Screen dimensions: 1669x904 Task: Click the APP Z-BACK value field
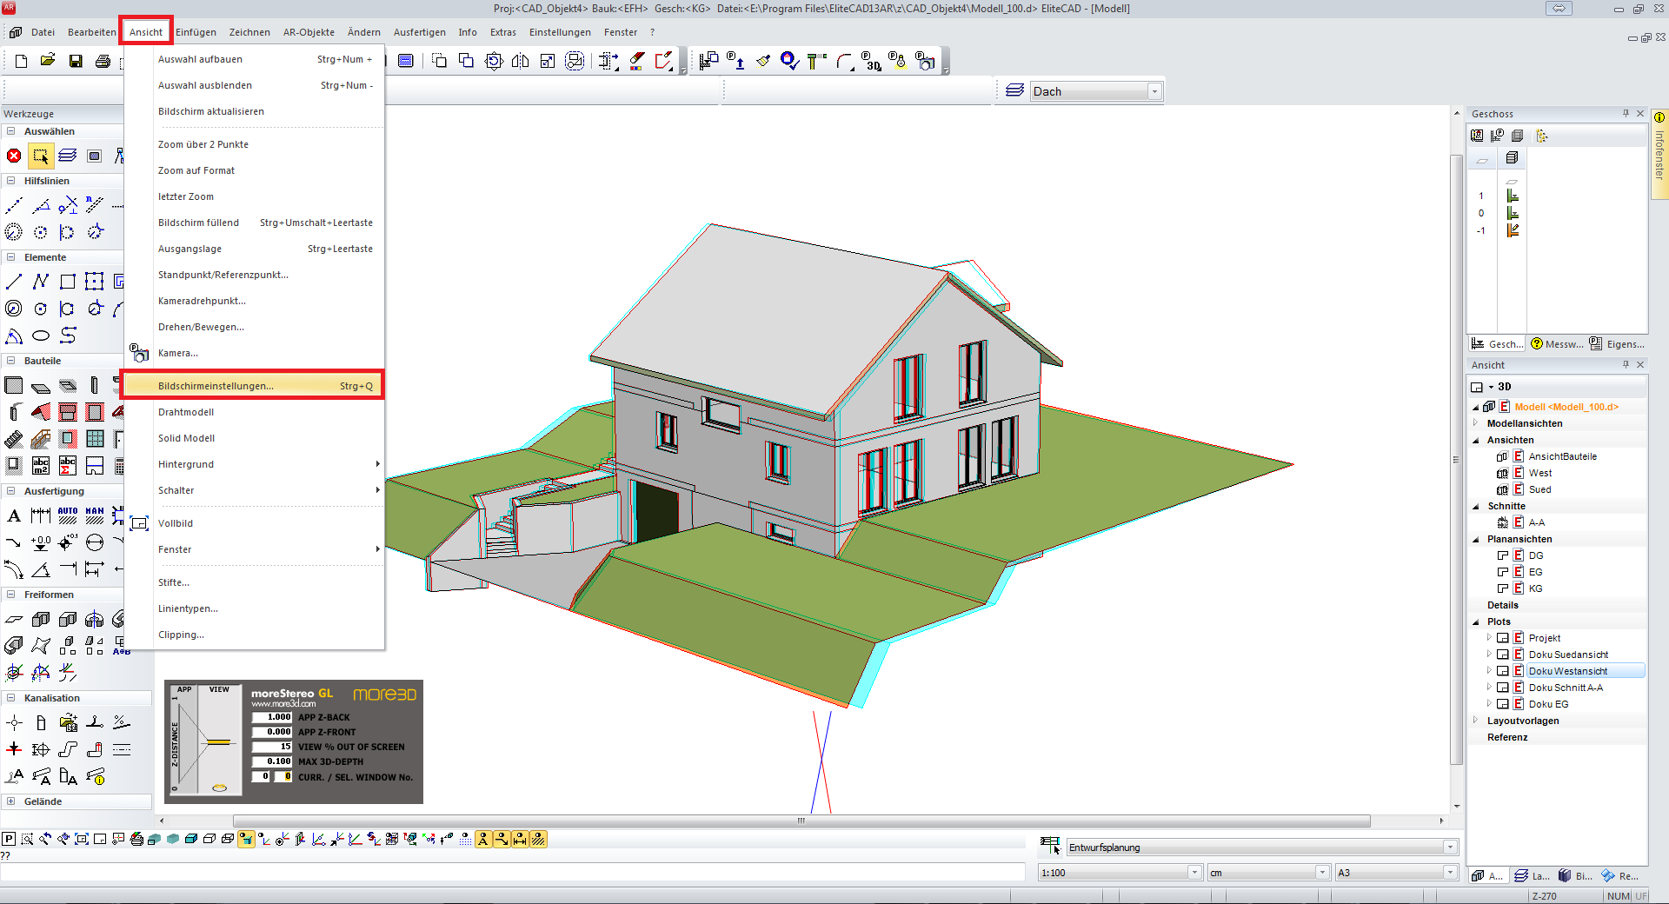coord(272,717)
